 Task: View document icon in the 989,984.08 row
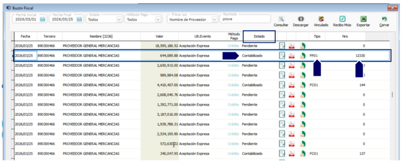click(282, 75)
